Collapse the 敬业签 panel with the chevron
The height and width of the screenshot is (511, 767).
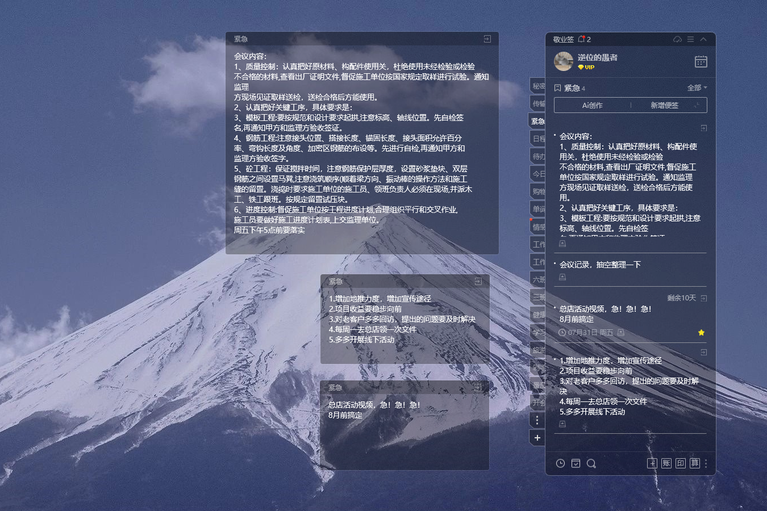tap(703, 39)
